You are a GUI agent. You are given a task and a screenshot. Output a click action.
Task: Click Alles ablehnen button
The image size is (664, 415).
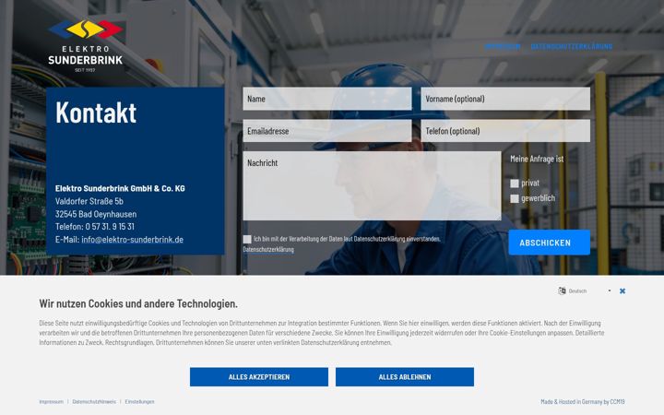point(405,377)
